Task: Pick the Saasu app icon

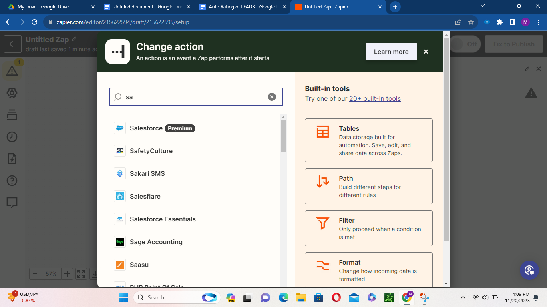Action: (x=120, y=265)
